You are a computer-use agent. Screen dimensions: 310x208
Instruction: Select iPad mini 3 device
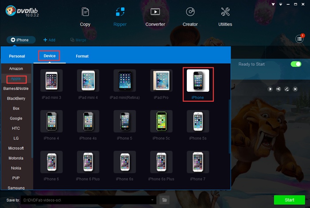51,84
